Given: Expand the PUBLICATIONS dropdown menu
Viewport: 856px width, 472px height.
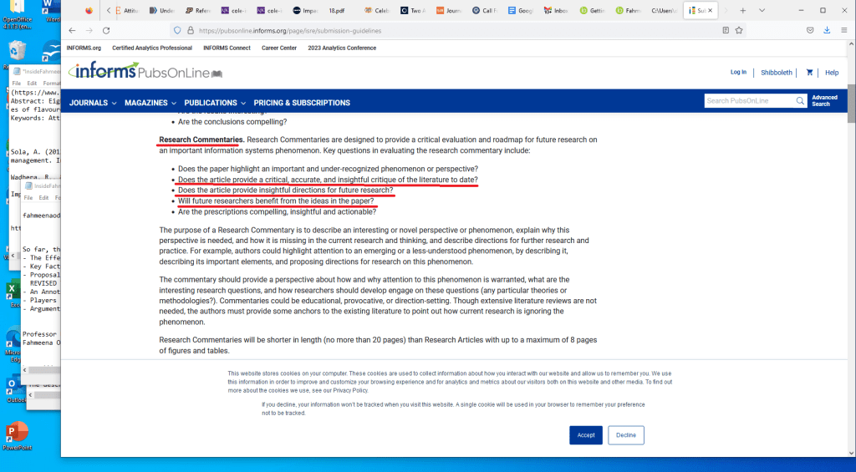Looking at the screenshot, I should click(215, 103).
